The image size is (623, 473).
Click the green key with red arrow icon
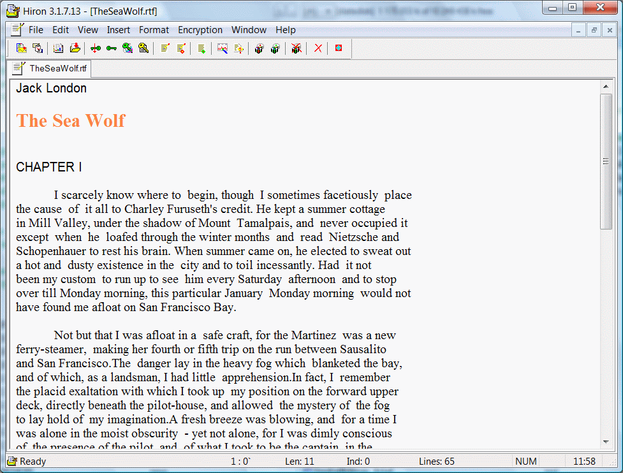pyautogui.click(x=96, y=48)
